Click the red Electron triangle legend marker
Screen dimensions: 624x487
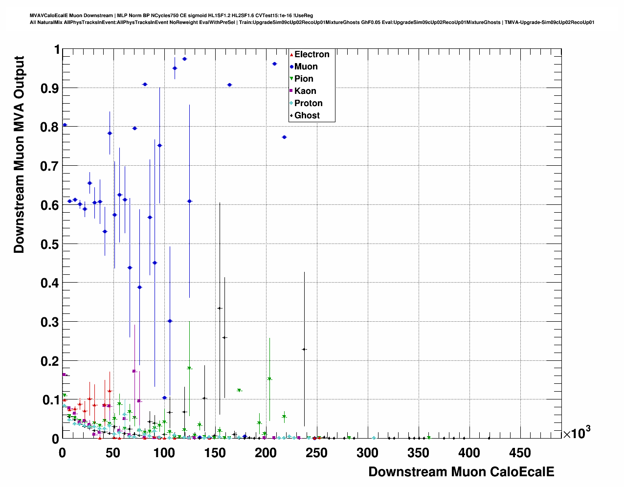pos(291,54)
